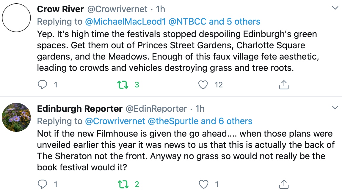Open the Edinburgh Reporter tweet options chevron
This screenshot has width=342, height=192.
335,108
